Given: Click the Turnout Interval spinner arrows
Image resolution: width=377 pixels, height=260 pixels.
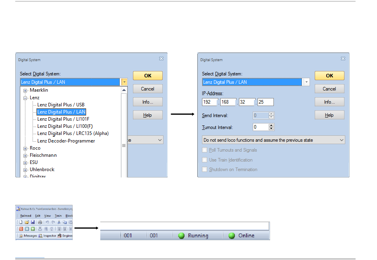Looking at the screenshot, I should tap(271, 127).
